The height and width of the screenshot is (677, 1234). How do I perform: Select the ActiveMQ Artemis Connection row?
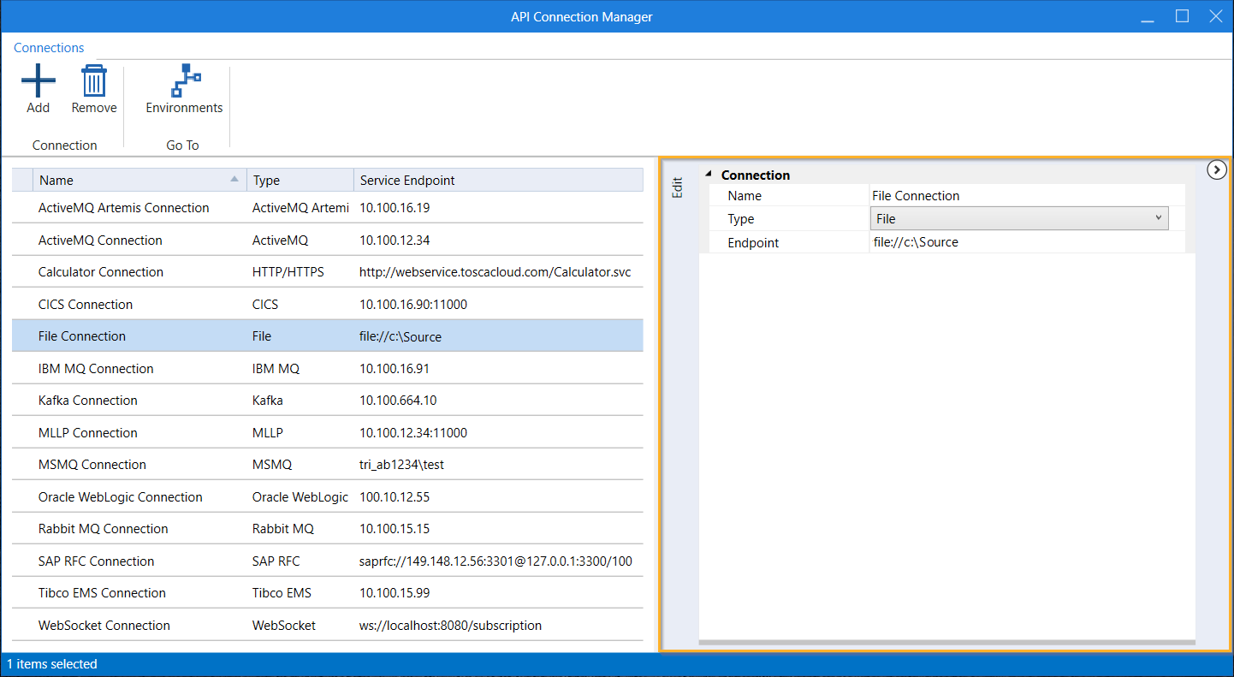click(124, 208)
